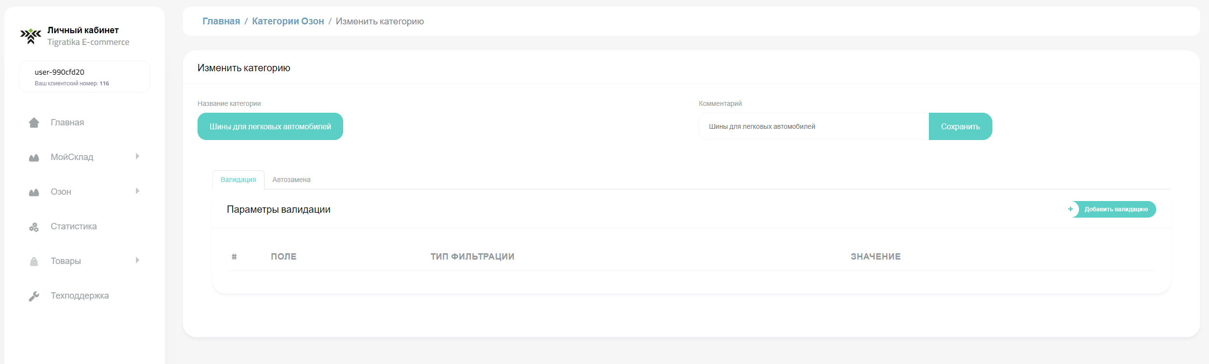1209x364 pixels.
Task: Click the # column header
Action: tap(234, 257)
